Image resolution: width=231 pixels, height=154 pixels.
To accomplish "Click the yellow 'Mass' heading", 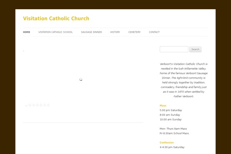I will [x=163, y=105].
